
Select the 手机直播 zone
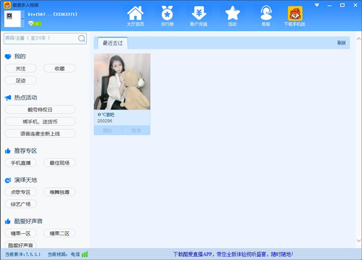(x=21, y=163)
